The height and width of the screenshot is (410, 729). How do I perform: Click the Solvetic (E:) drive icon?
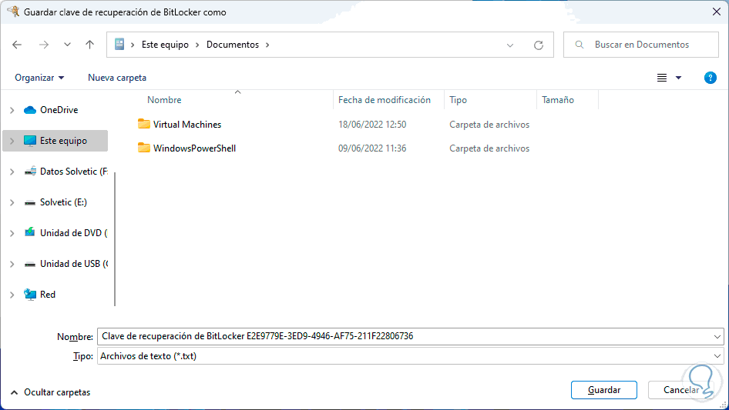[x=30, y=202]
